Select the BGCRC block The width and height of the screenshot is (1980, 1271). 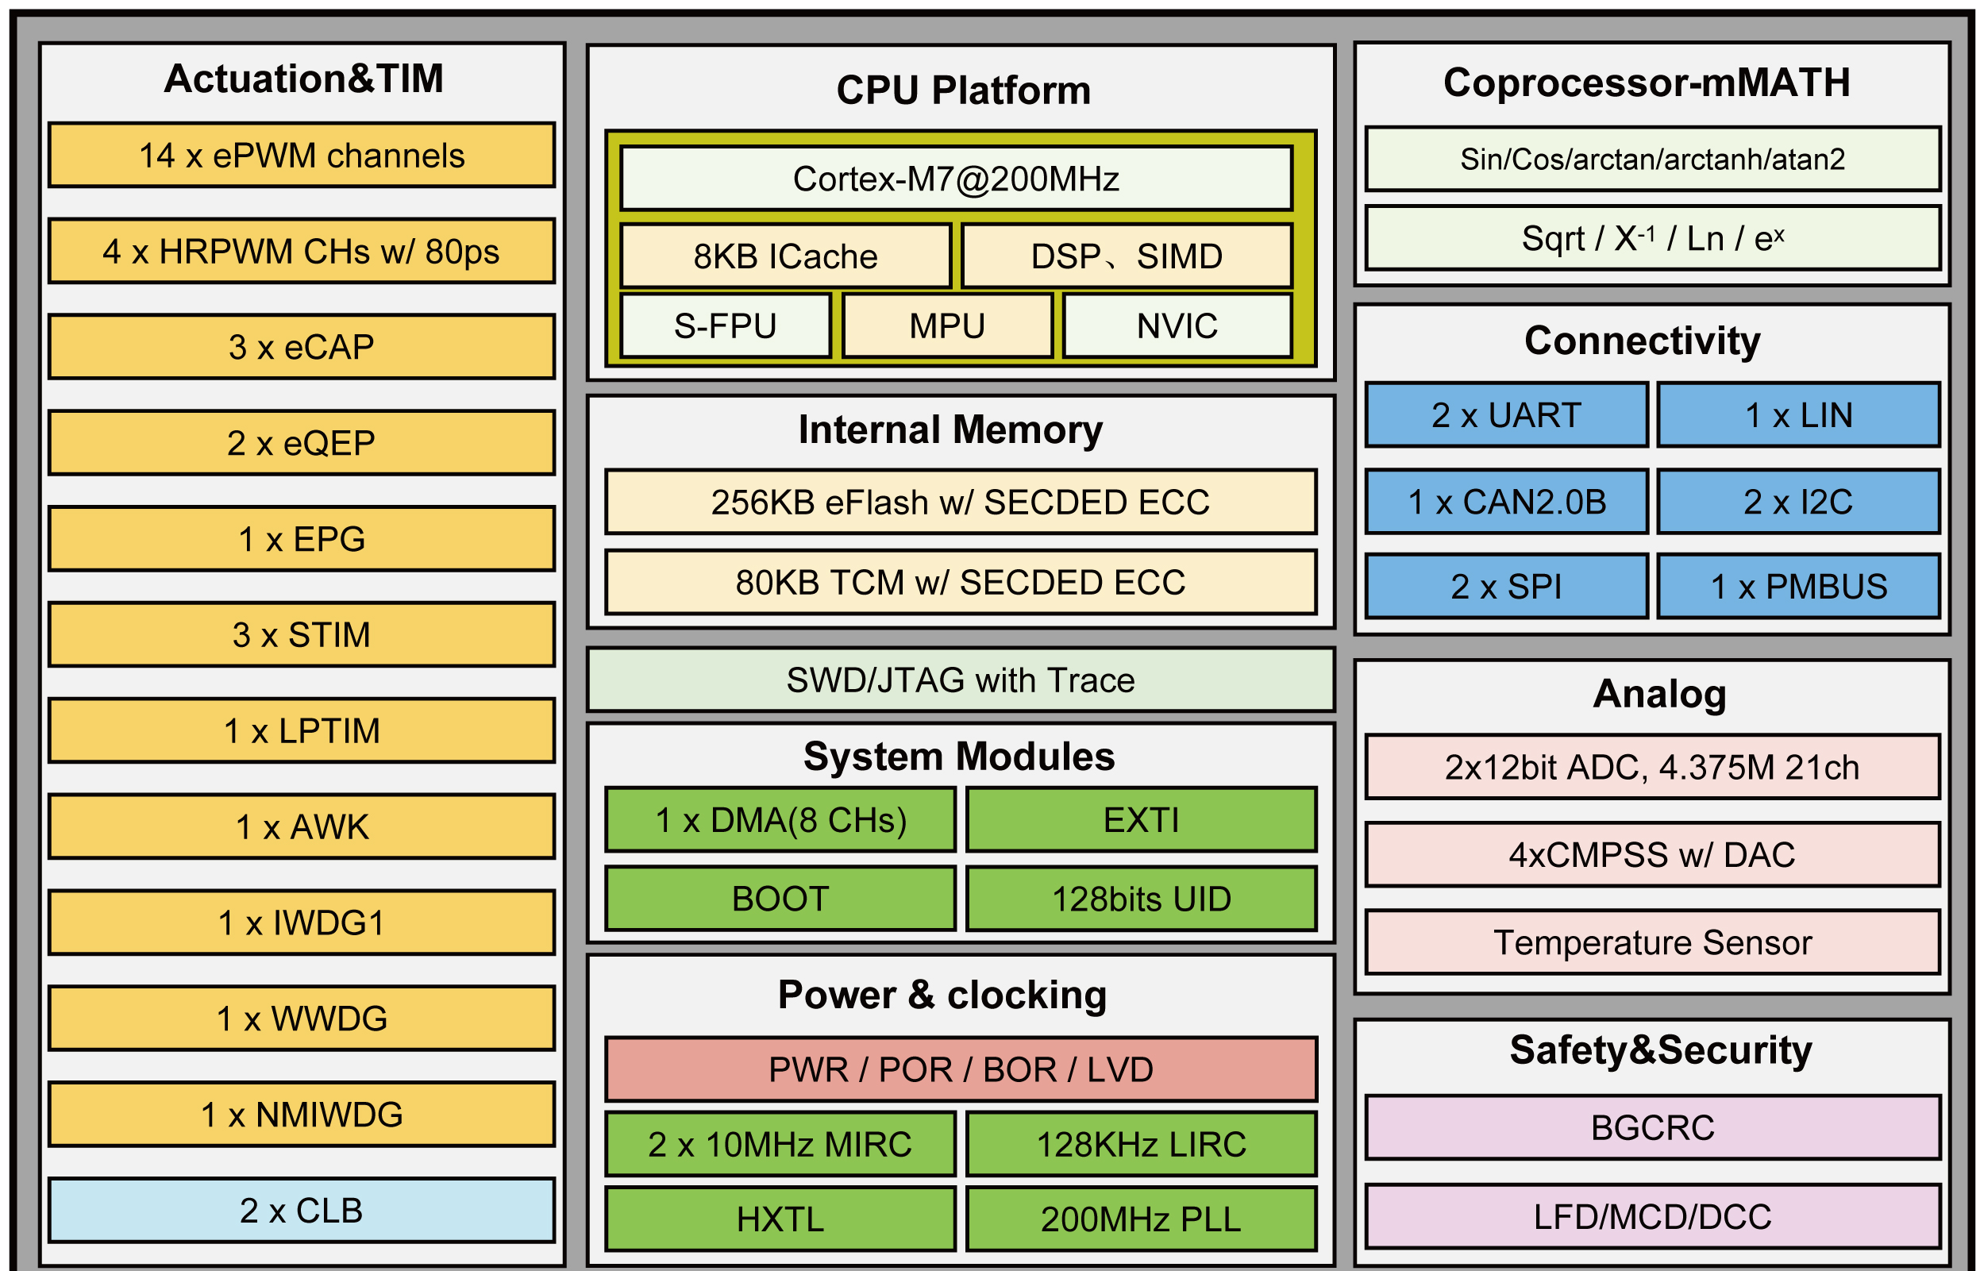click(x=1652, y=1127)
